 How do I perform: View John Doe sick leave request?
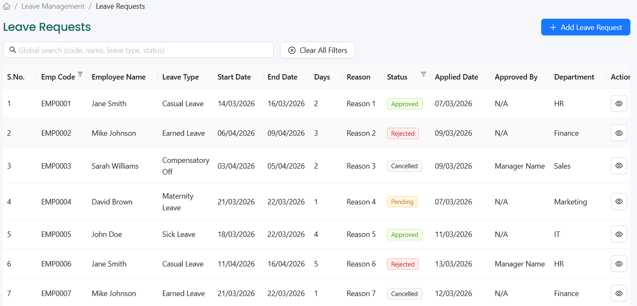[x=619, y=234]
